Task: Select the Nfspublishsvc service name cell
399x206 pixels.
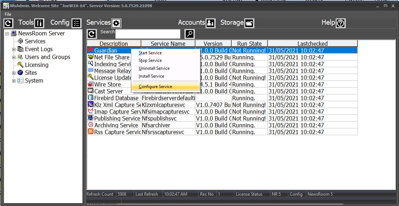Action: click(x=168, y=118)
